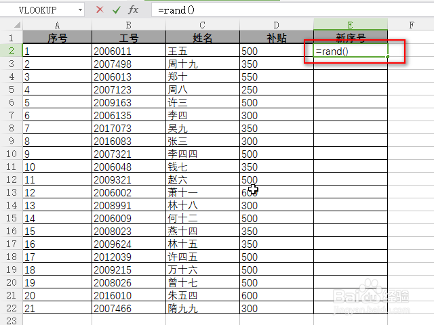
Task: Click the 序号 header cell
Action: click(57, 37)
